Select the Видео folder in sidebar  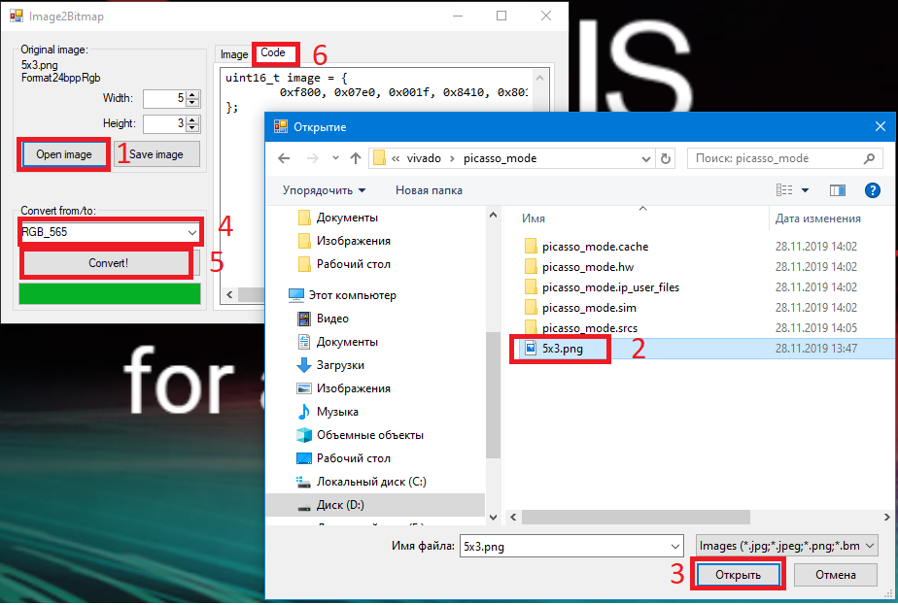[x=332, y=319]
